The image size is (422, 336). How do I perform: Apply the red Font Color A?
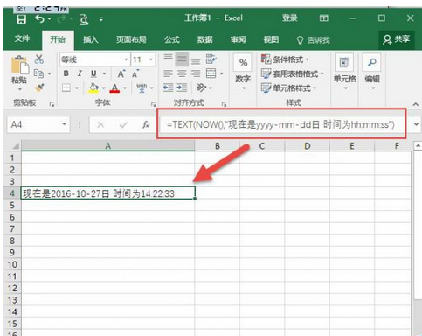tap(114, 88)
